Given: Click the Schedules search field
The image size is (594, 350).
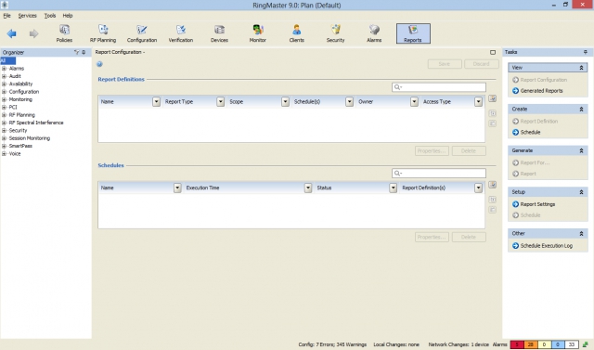Looking at the screenshot, I should point(439,173).
